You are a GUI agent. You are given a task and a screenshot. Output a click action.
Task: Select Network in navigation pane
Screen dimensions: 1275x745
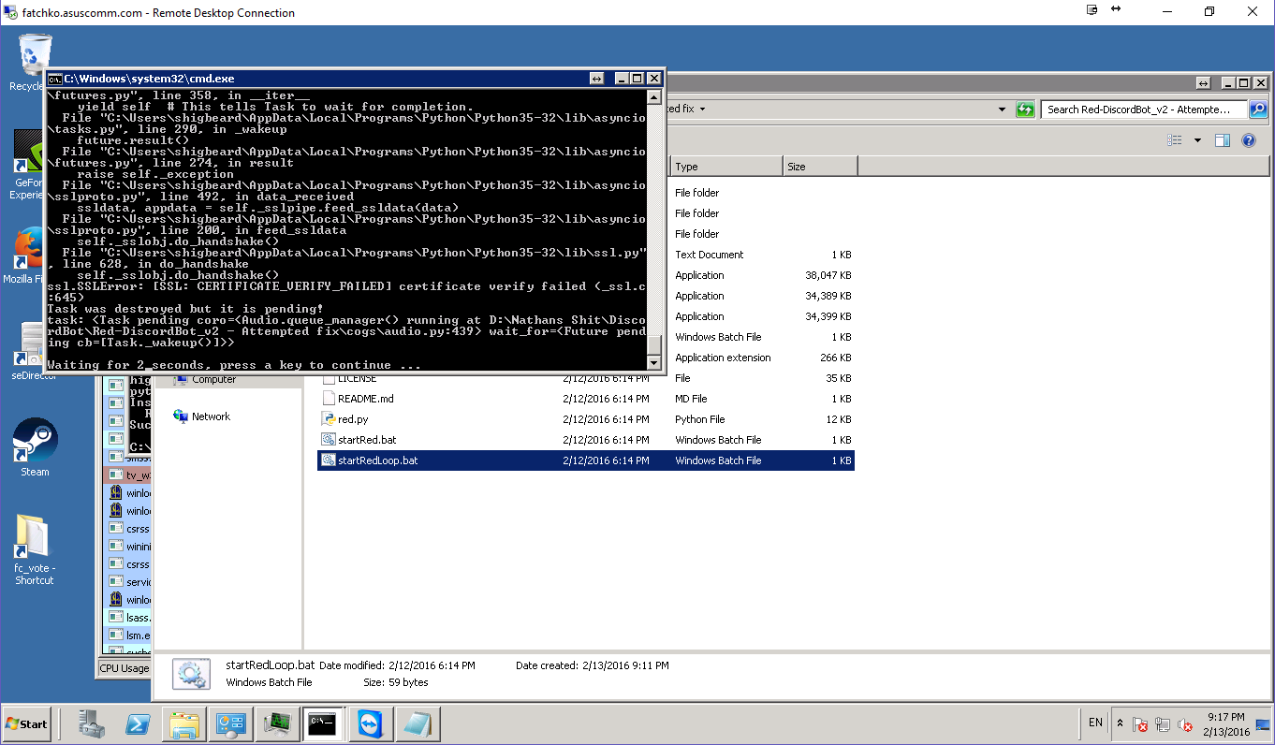click(201, 416)
